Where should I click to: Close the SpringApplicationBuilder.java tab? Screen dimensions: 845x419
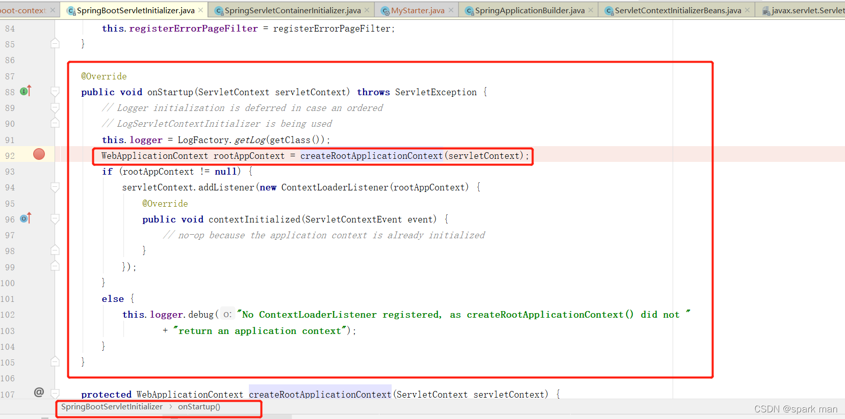pyautogui.click(x=591, y=10)
